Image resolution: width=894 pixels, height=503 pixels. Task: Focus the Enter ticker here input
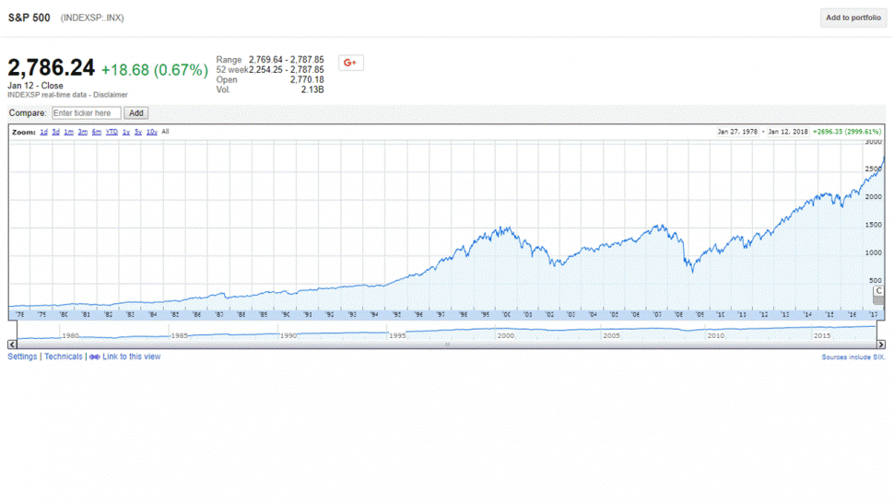click(87, 112)
